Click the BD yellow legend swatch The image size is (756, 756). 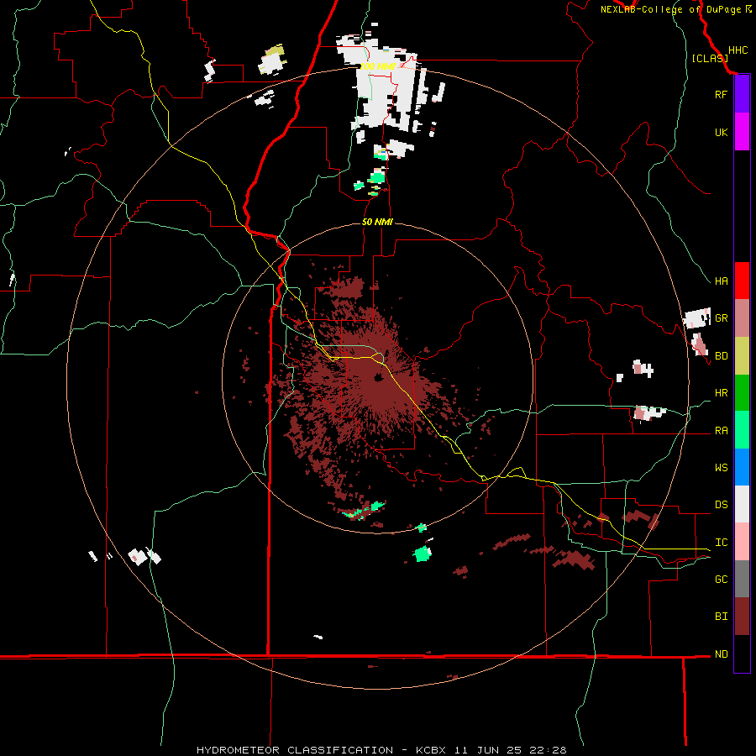coord(742,356)
